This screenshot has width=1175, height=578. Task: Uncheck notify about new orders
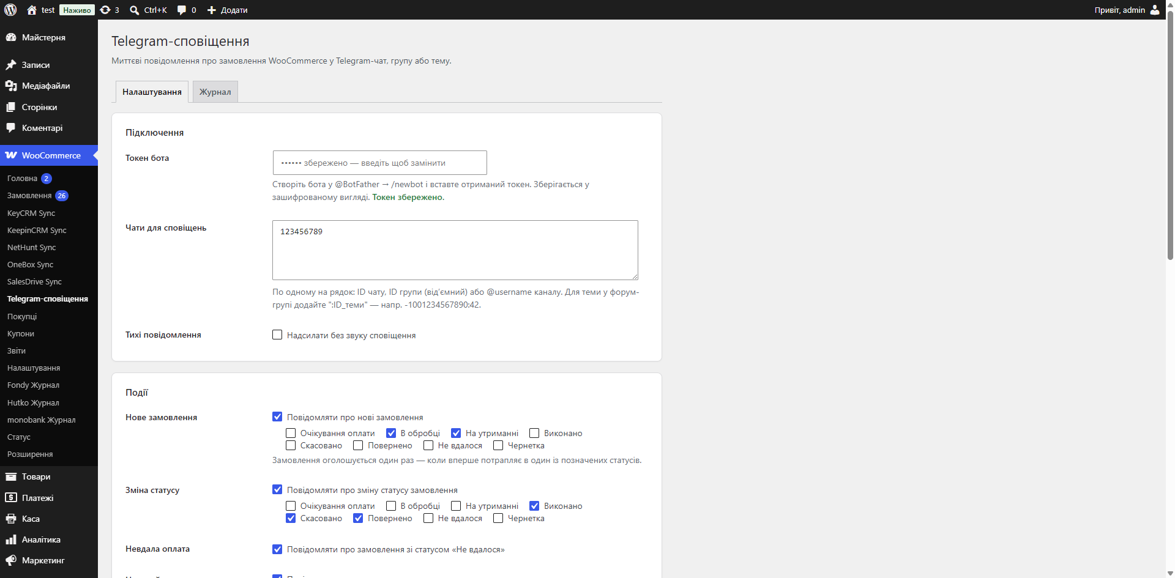coord(277,417)
